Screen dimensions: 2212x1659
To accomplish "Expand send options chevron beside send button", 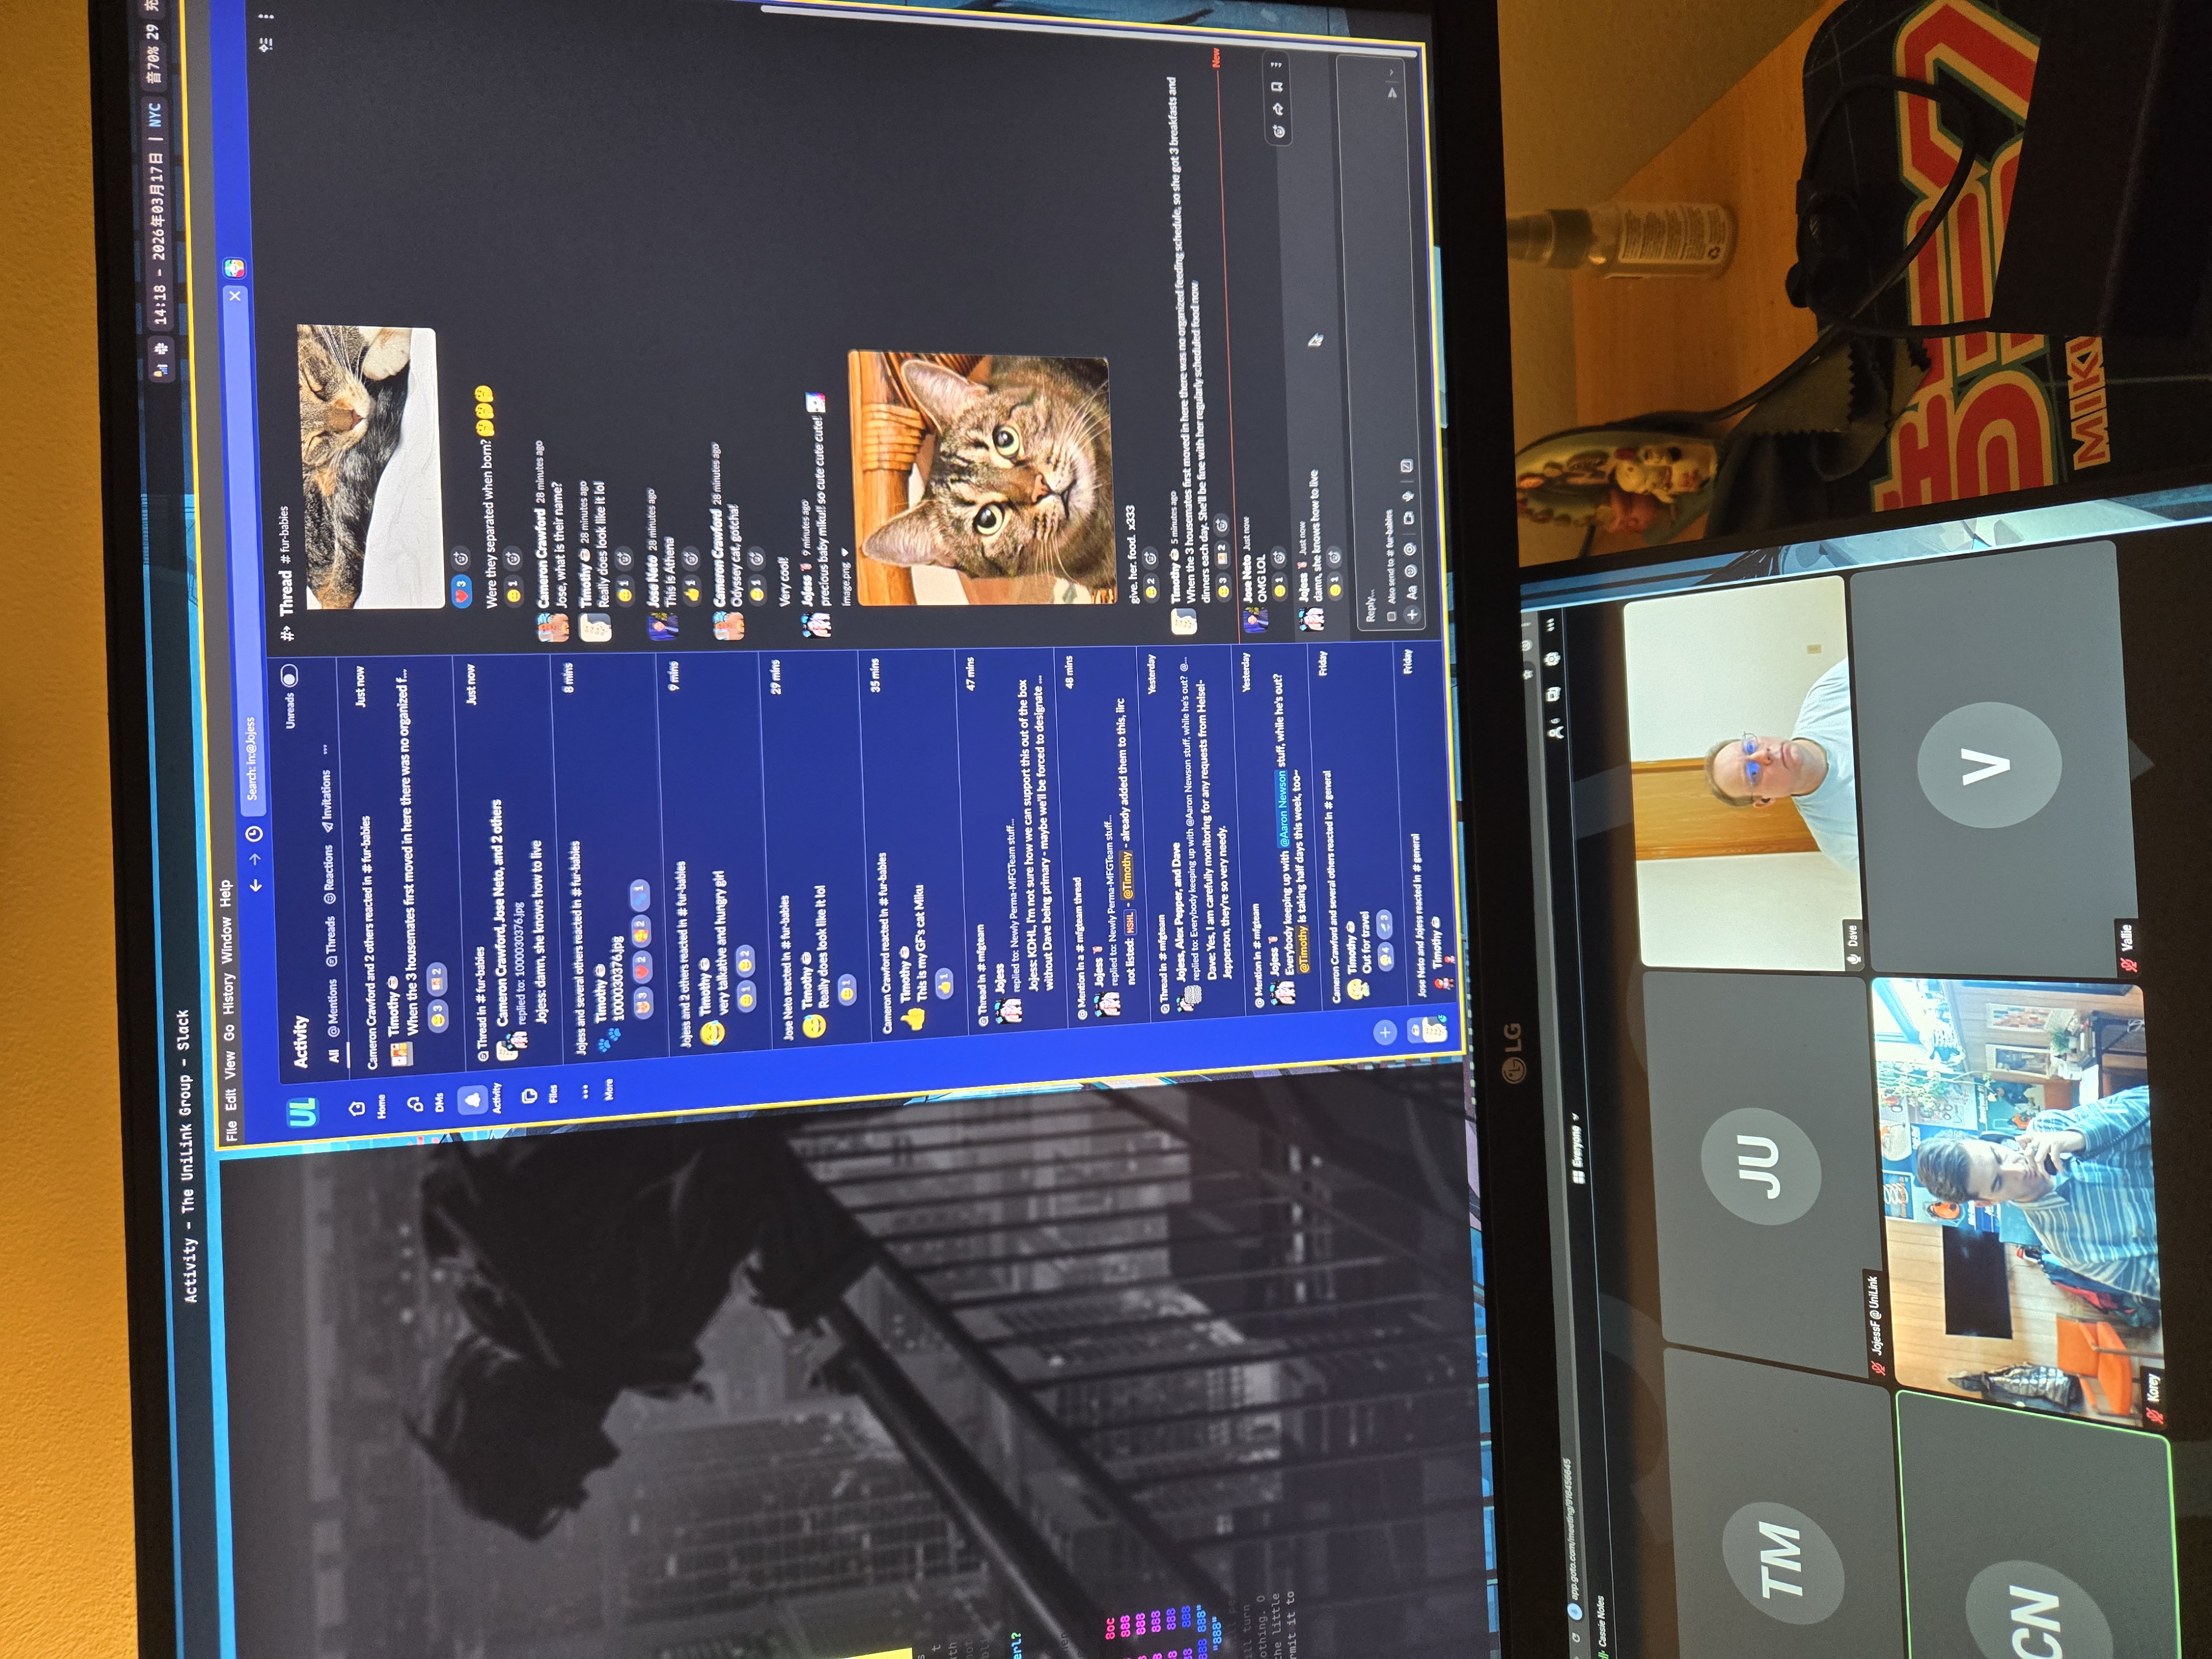I will 1391,72.
